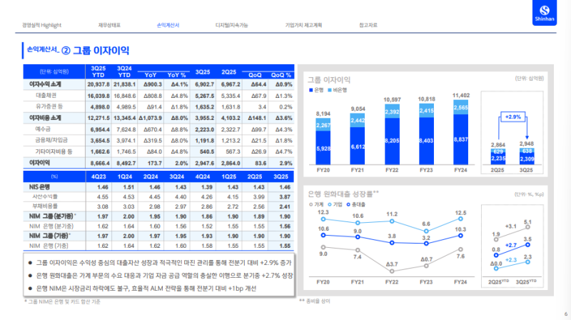Click the 3Q25 YTD column header

(x=98, y=71)
